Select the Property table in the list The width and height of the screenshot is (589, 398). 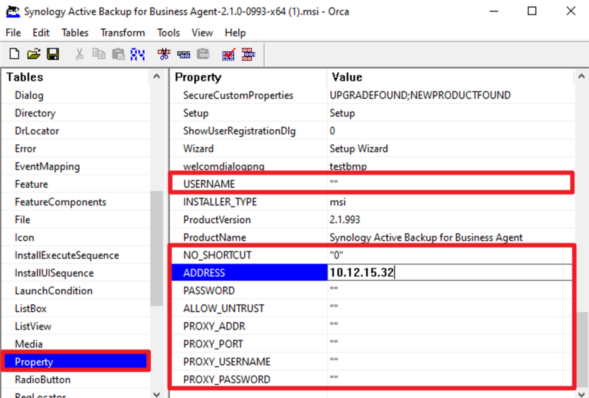coord(75,362)
